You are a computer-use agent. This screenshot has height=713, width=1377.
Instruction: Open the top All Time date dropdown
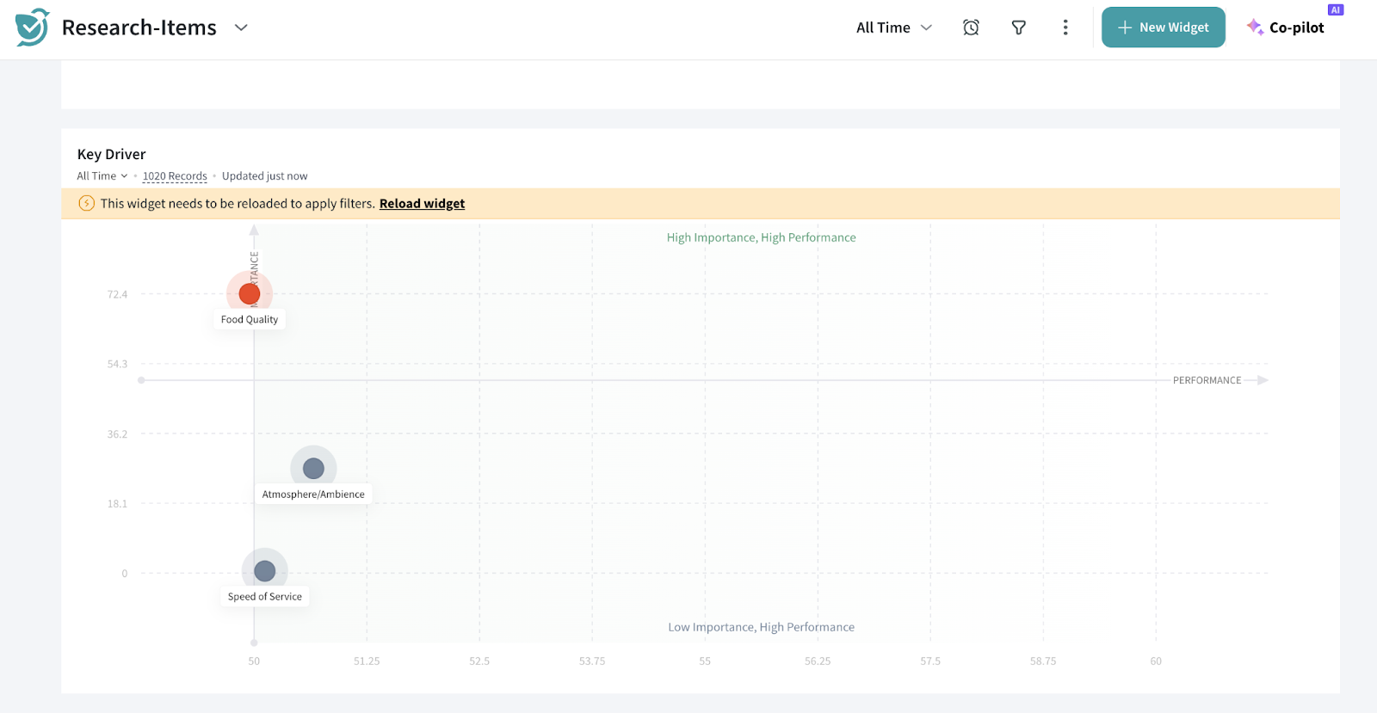click(x=893, y=28)
